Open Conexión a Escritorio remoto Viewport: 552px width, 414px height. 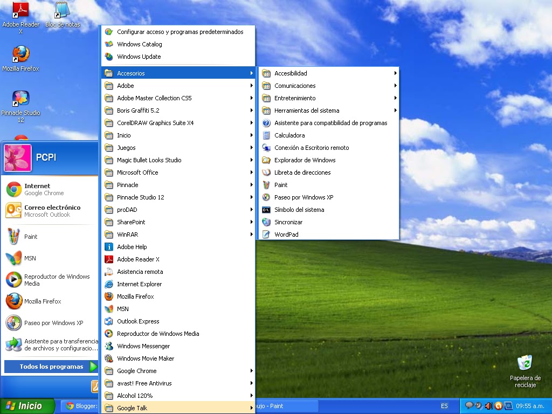click(x=329, y=148)
